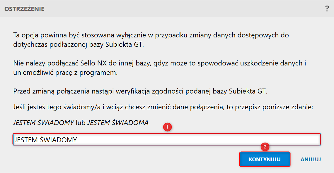This screenshot has height=173, width=334.
Task: Click the line starting "Ta opcja powinna być"
Action: pyautogui.click(x=151, y=35)
